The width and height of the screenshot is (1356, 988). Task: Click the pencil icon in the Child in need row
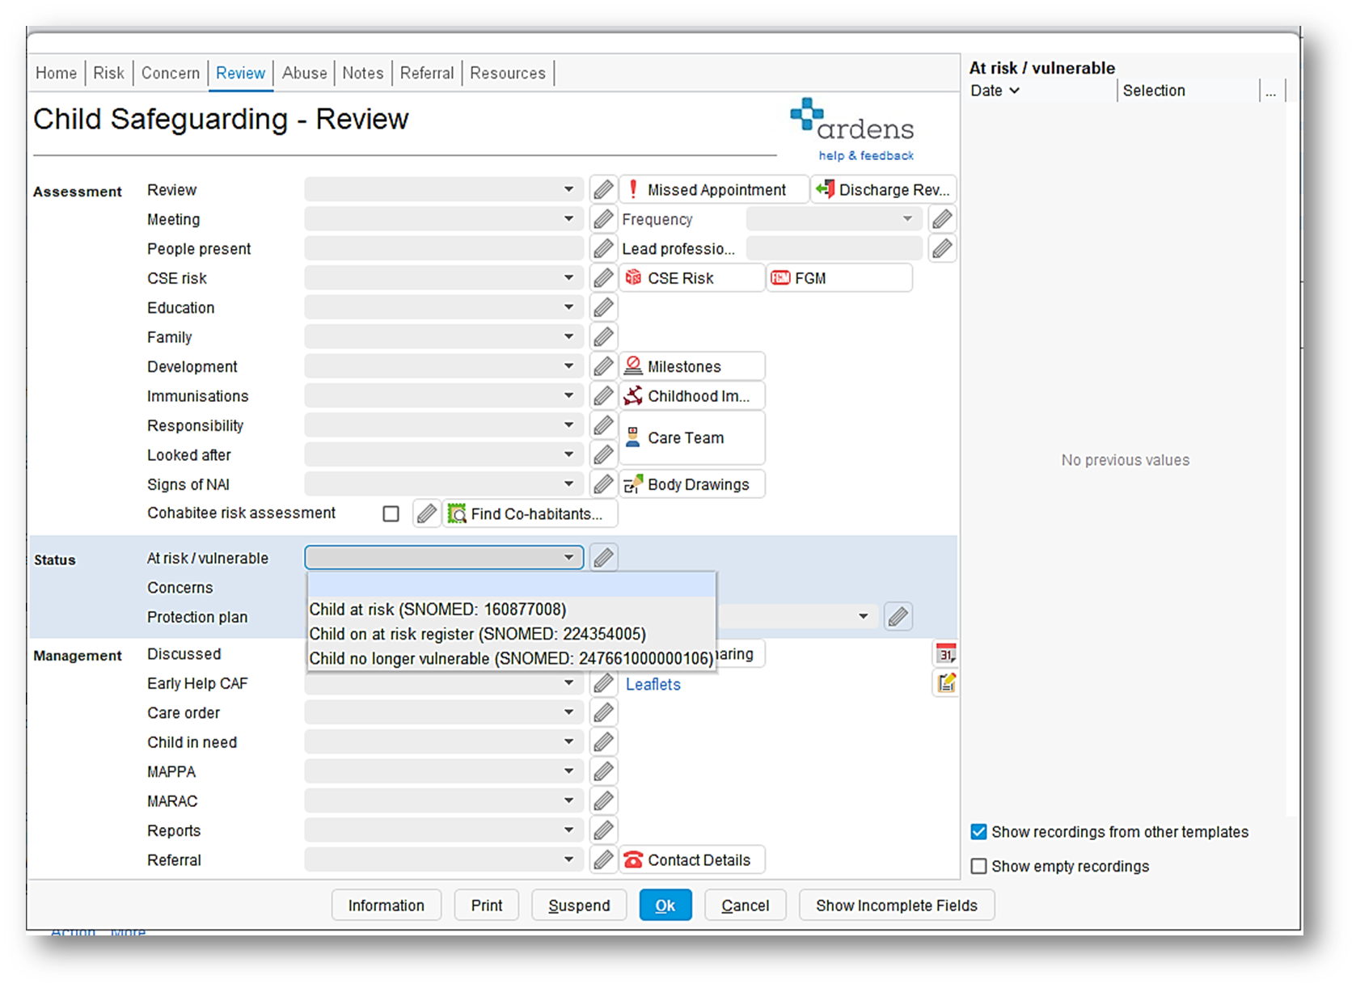click(x=603, y=742)
